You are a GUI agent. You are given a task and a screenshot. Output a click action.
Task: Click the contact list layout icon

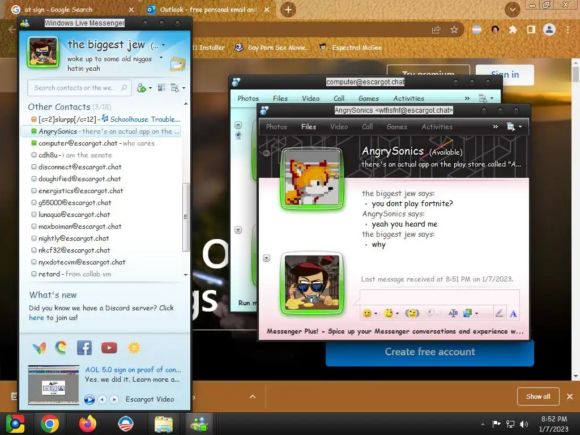(161, 88)
